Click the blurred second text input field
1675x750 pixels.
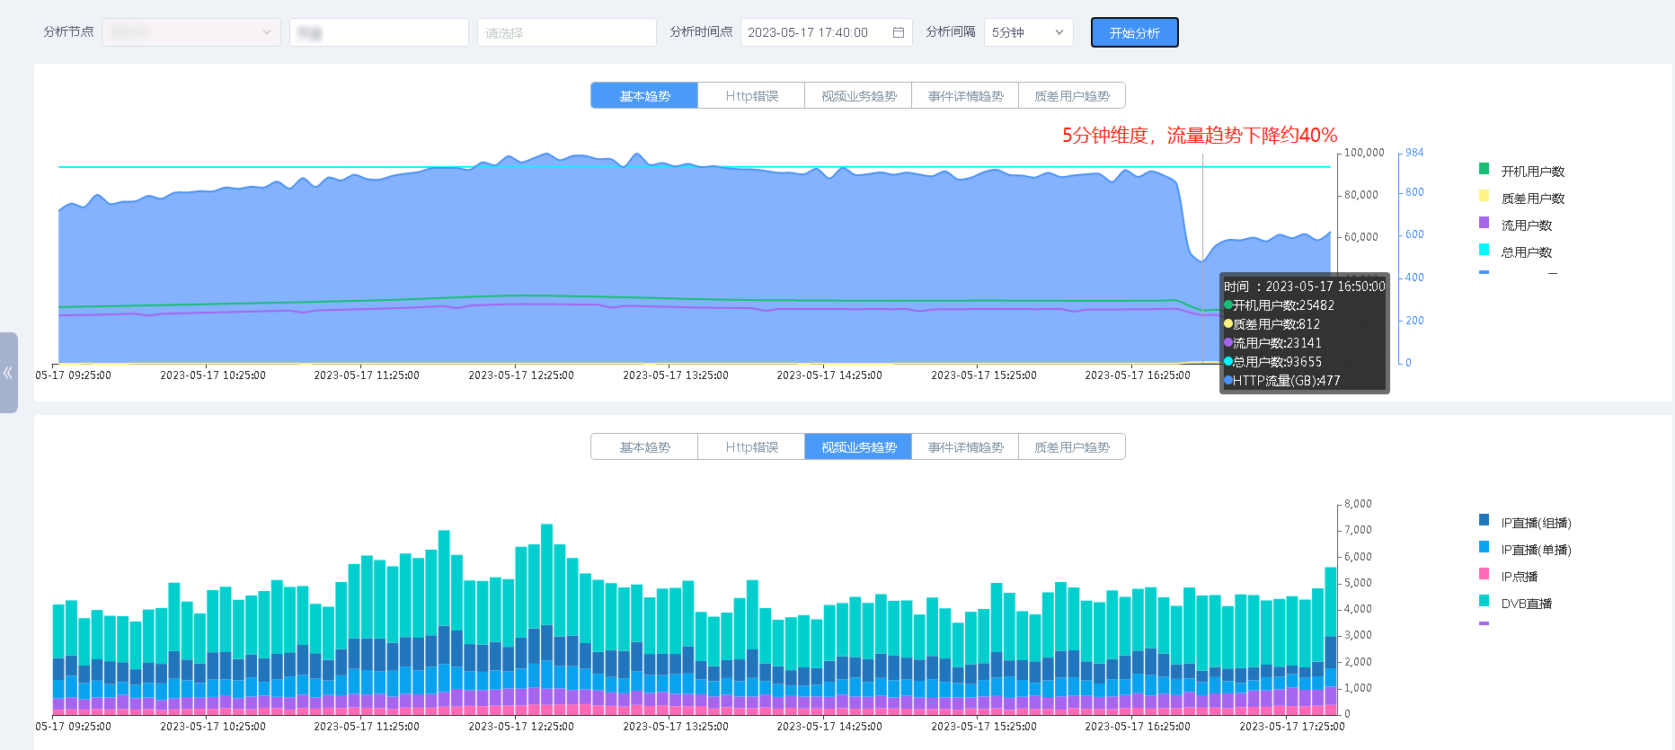click(378, 32)
